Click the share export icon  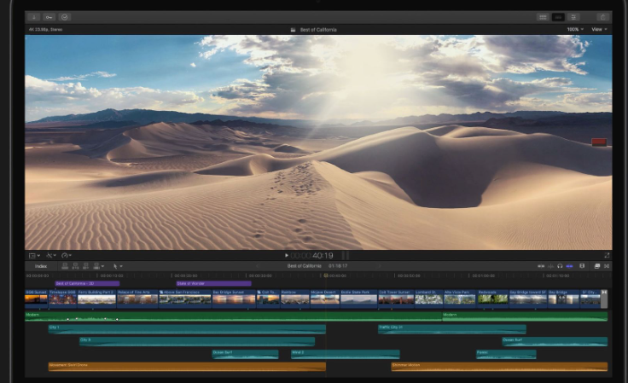point(602,17)
